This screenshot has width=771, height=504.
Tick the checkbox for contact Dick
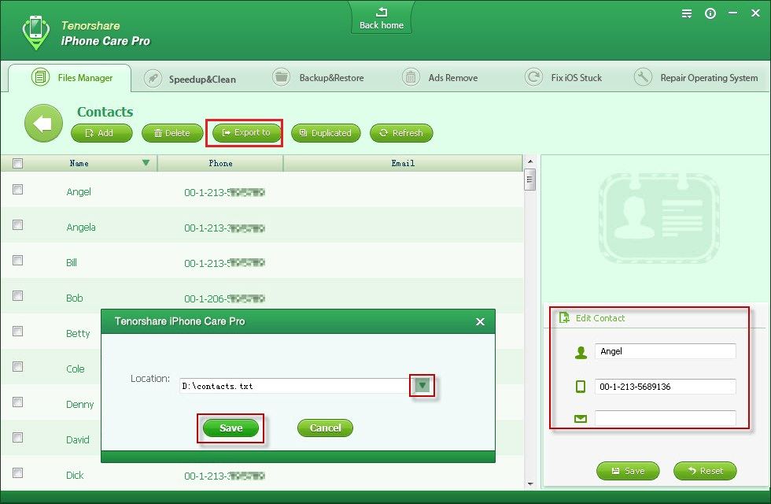click(x=17, y=473)
